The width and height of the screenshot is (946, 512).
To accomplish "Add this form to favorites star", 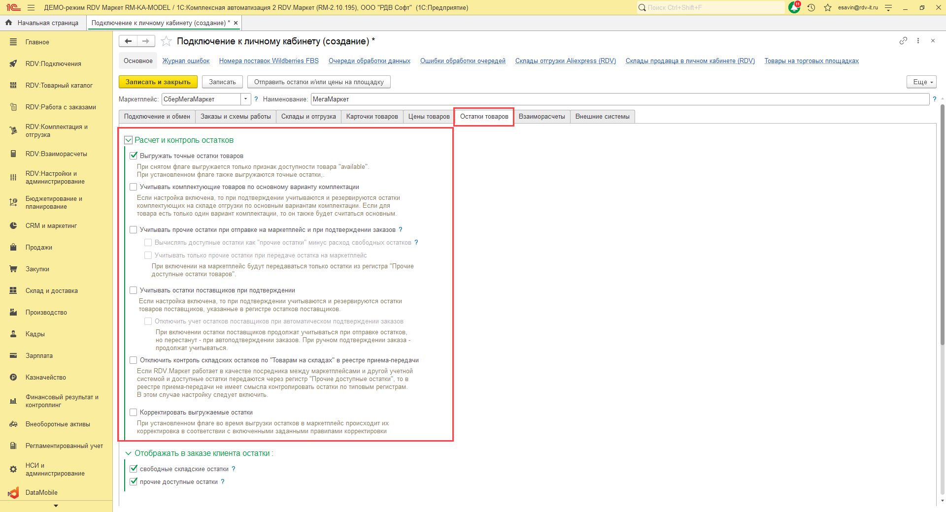I will point(167,41).
